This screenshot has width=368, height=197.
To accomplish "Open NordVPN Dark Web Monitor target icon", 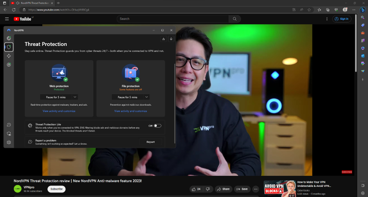I will click(x=9, y=65).
